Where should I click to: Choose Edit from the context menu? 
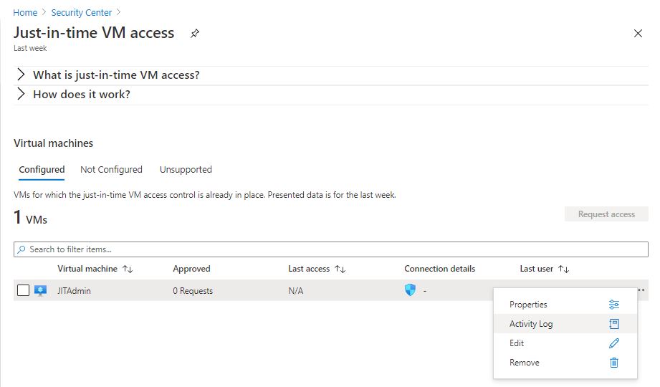click(x=565, y=343)
